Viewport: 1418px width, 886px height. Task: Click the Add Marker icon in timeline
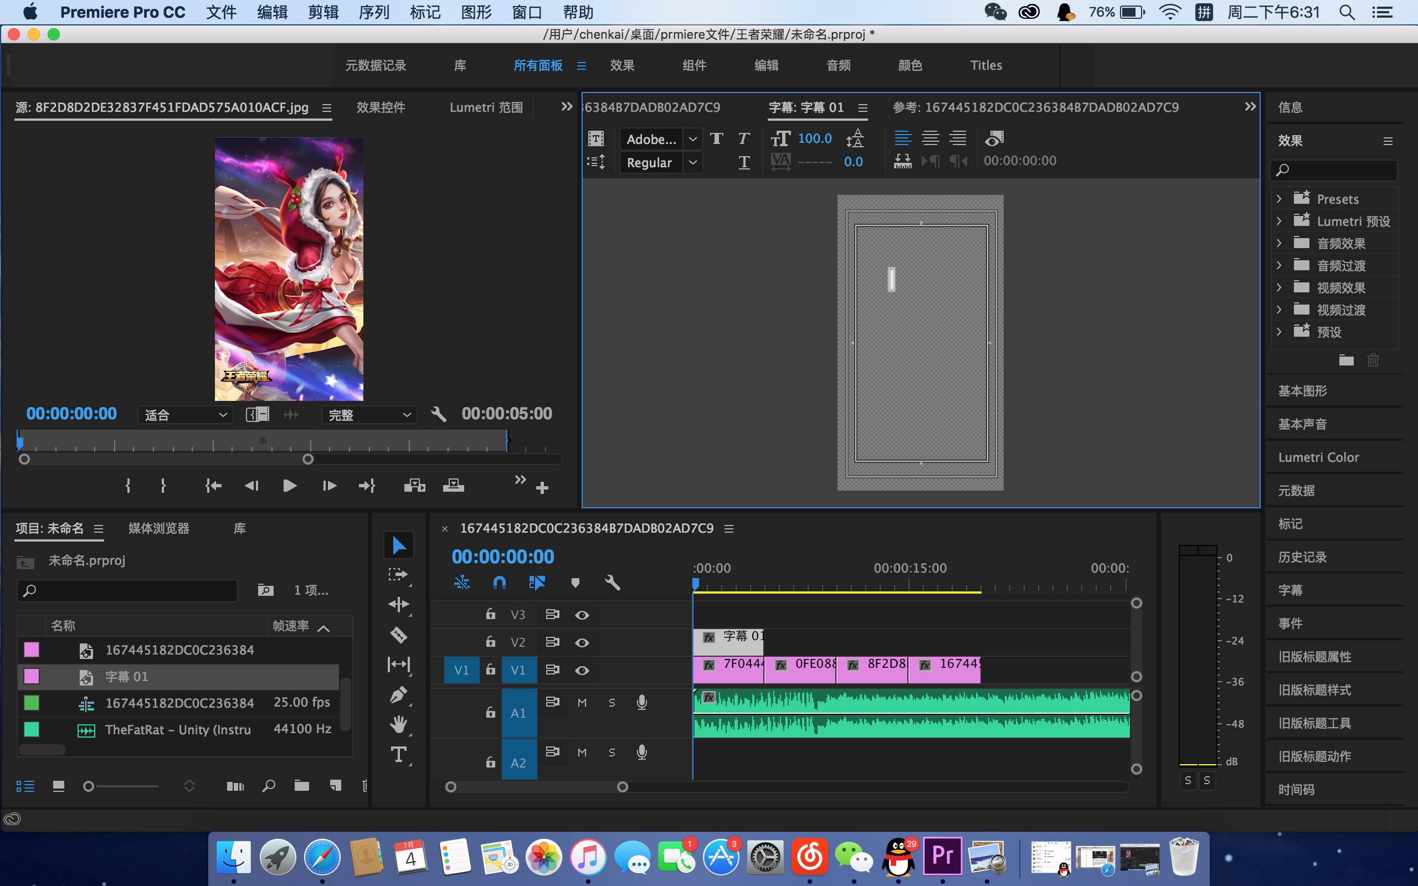point(576,583)
